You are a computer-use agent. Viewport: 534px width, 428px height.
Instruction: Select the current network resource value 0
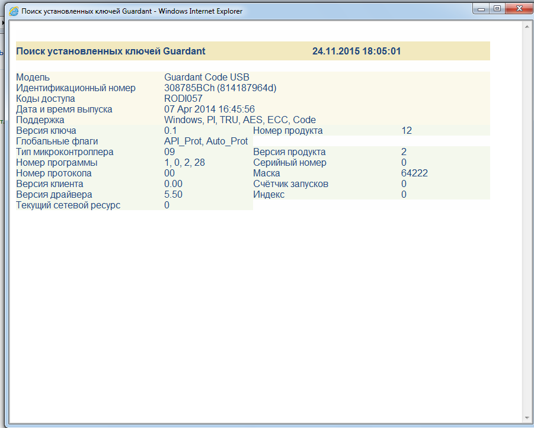(x=167, y=205)
